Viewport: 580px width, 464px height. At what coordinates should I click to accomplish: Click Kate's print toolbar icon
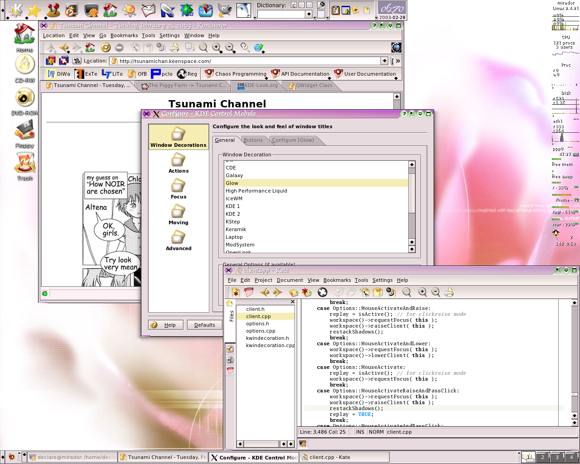tap(449, 292)
